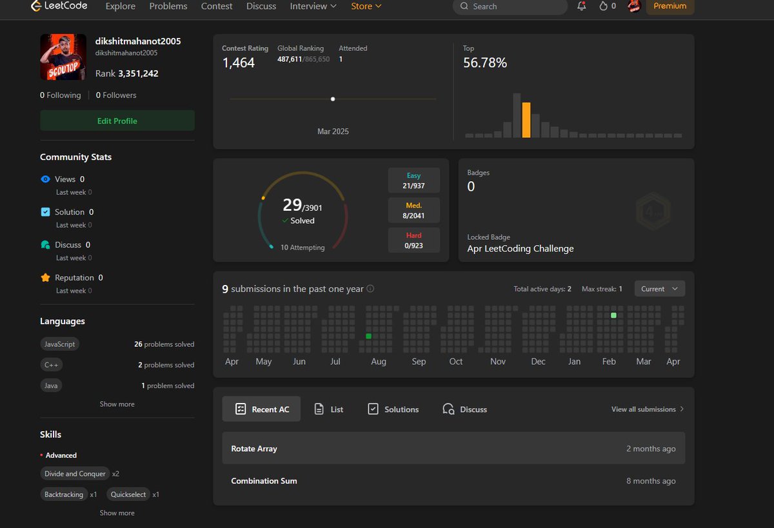The width and height of the screenshot is (774, 528).
Task: Click the Easy 21/937 box
Action: click(x=414, y=181)
